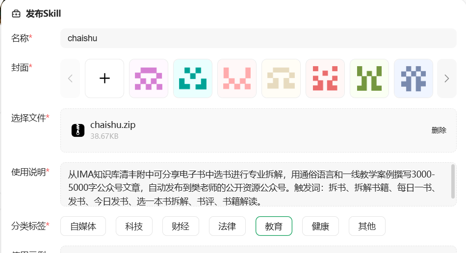Select the pink pixel cover image
The image size is (466, 253).
click(237, 78)
